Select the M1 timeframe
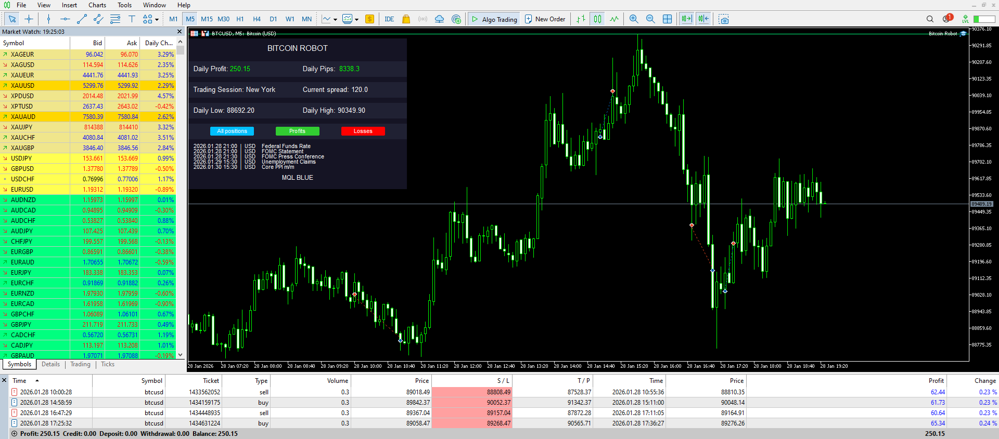Viewport: 999px width, 439px height. pos(173,19)
